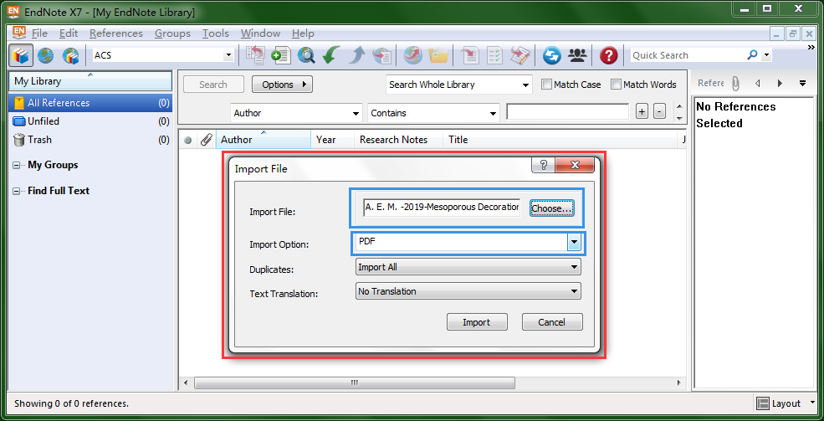Viewport: 824px width, 421px height.
Task: Open the References menu
Action: (116, 33)
